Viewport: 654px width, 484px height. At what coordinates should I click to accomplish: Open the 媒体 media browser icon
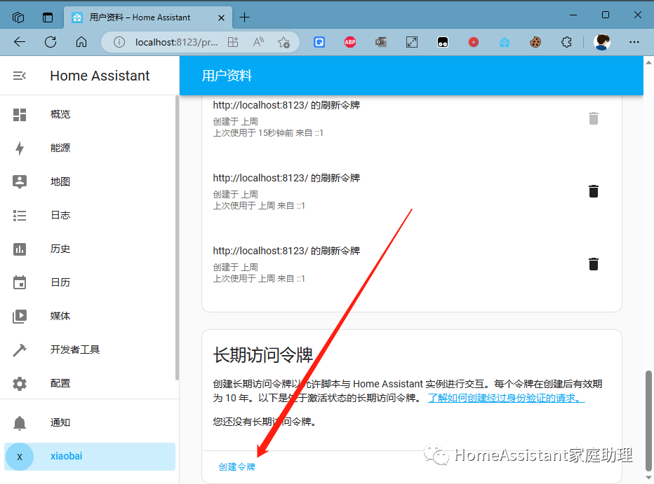[19, 317]
